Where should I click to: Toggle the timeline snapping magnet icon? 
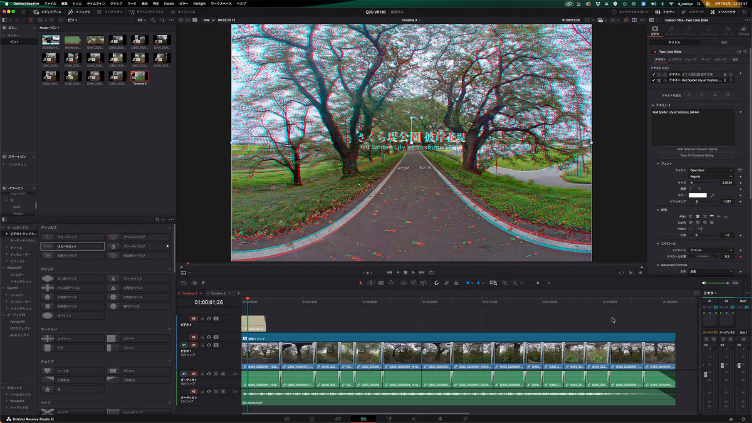pyautogui.click(x=437, y=283)
